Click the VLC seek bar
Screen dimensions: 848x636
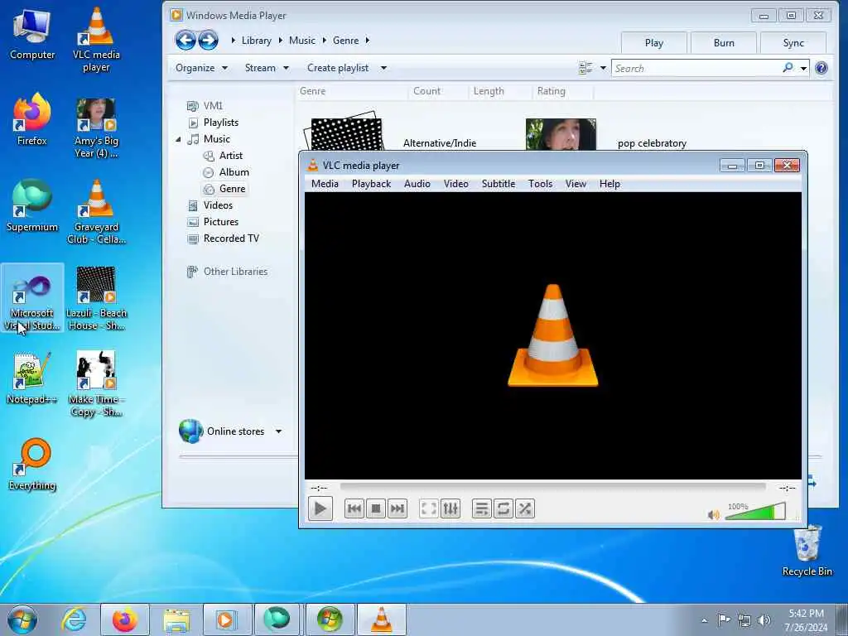[x=552, y=487]
